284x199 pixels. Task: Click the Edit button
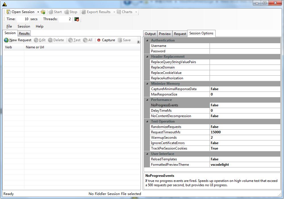coord(40,40)
